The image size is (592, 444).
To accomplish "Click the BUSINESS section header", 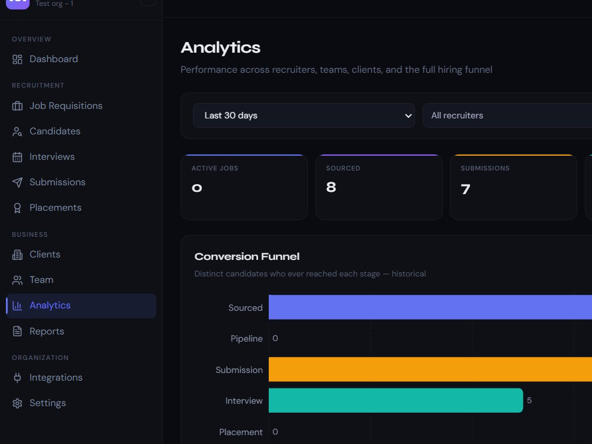I will click(30, 235).
